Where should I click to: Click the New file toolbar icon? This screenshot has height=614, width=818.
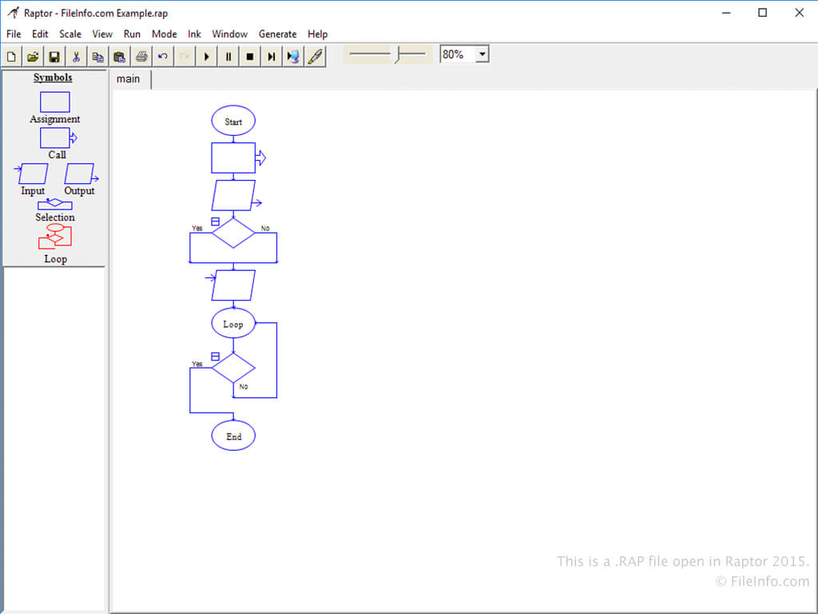11,57
